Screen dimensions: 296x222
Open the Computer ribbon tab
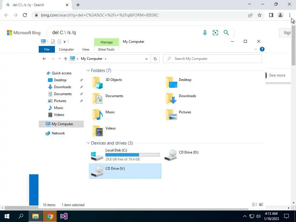tap(66, 49)
